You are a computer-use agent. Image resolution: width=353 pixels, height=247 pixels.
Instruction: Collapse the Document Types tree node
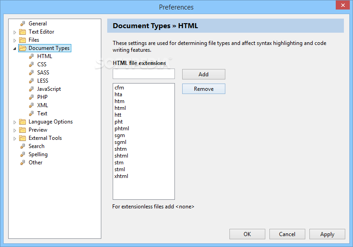pyautogui.click(x=15, y=49)
